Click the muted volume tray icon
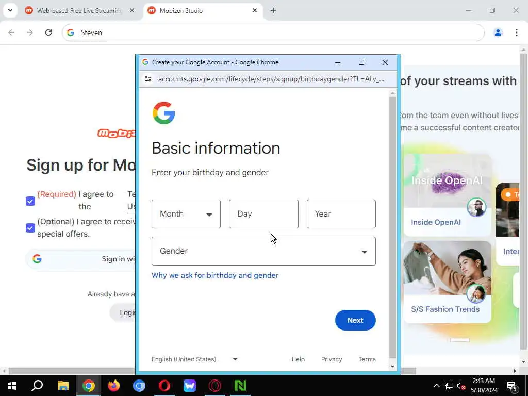 point(461,386)
